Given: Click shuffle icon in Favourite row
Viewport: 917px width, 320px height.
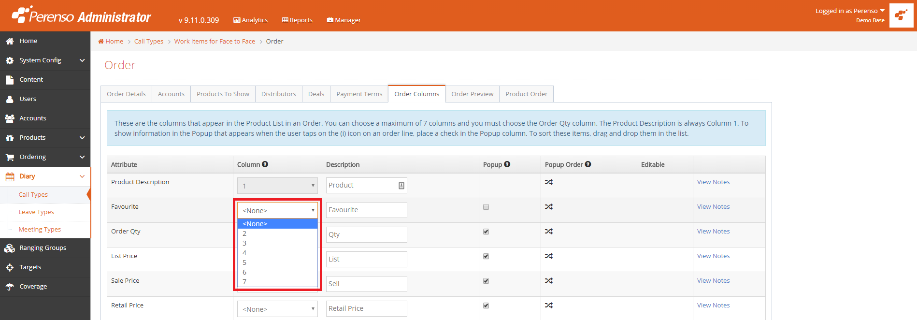Looking at the screenshot, I should pos(549,207).
